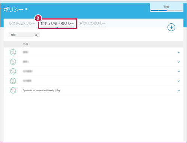Viewport: 187px width, 143px height.
Task: Expand the first policy row chevron
Action: [179, 53]
